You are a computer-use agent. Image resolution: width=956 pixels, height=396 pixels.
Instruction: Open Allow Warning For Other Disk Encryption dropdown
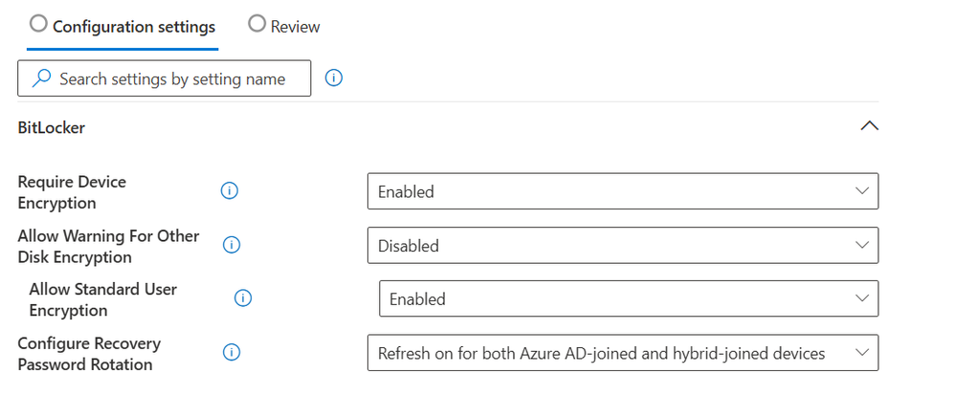622,246
